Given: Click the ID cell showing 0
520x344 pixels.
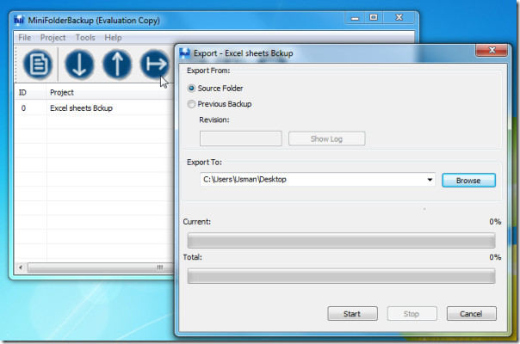Looking at the screenshot, I should coord(23,108).
